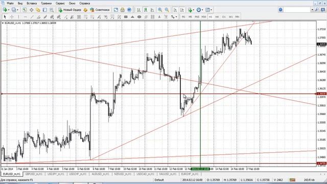Select the cursor arrow tool
The width and height of the screenshot is (327, 184).
[5, 17]
